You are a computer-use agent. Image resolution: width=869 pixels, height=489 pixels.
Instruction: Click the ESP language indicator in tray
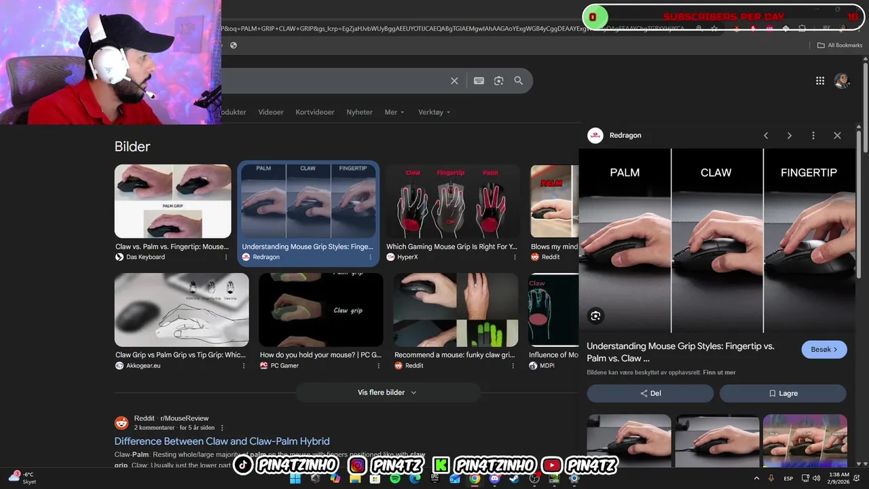788,479
